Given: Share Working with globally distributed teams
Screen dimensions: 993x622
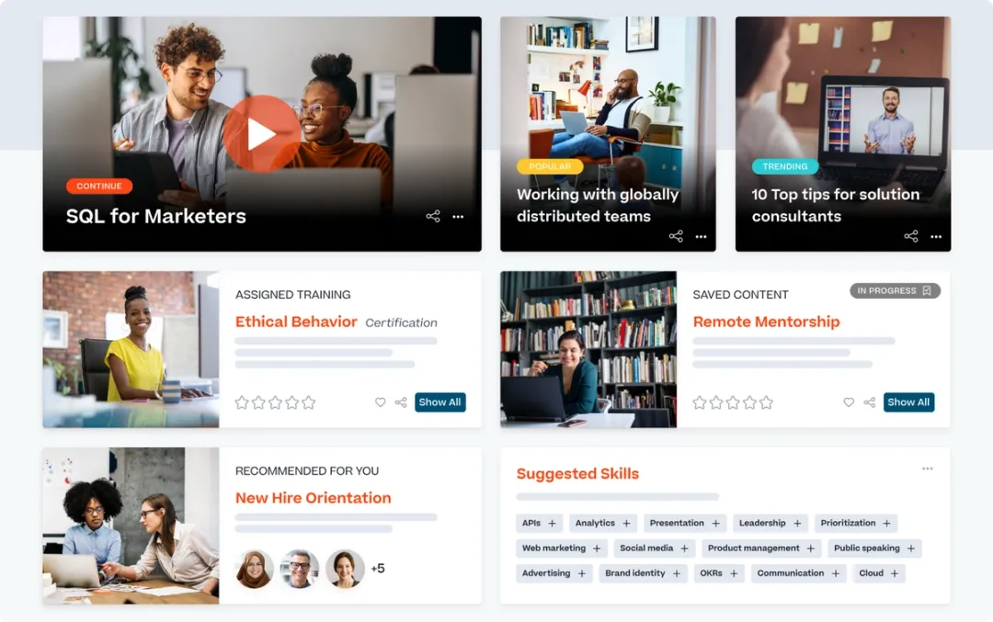Looking at the screenshot, I should pos(677,236).
